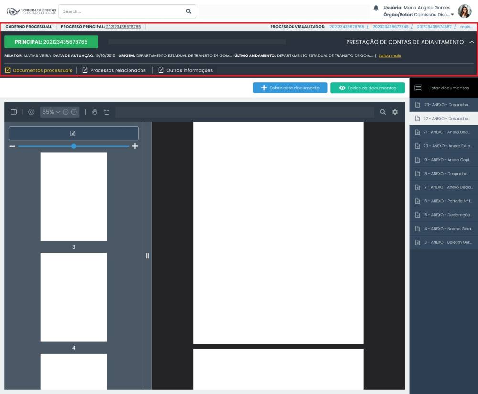Collapse the Prestação de Contas header chevron
This screenshot has height=394, width=478.
[472, 42]
